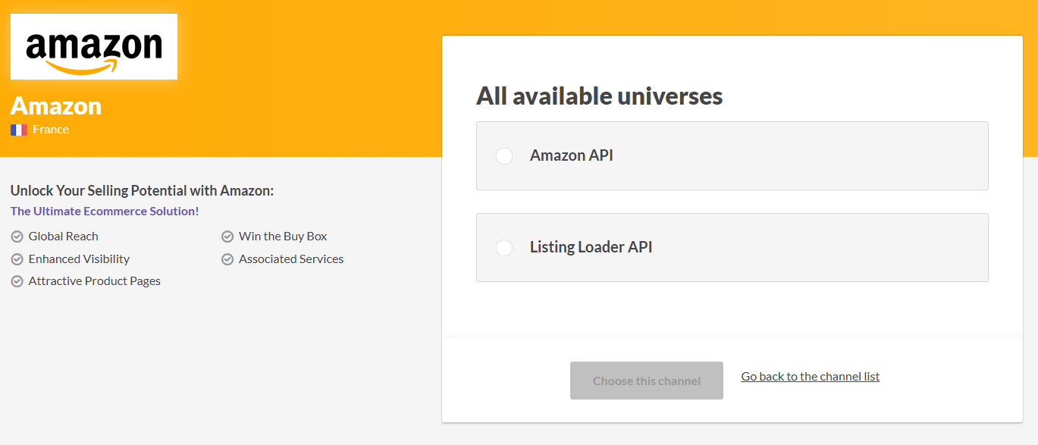Click the All available universes heading

599,96
